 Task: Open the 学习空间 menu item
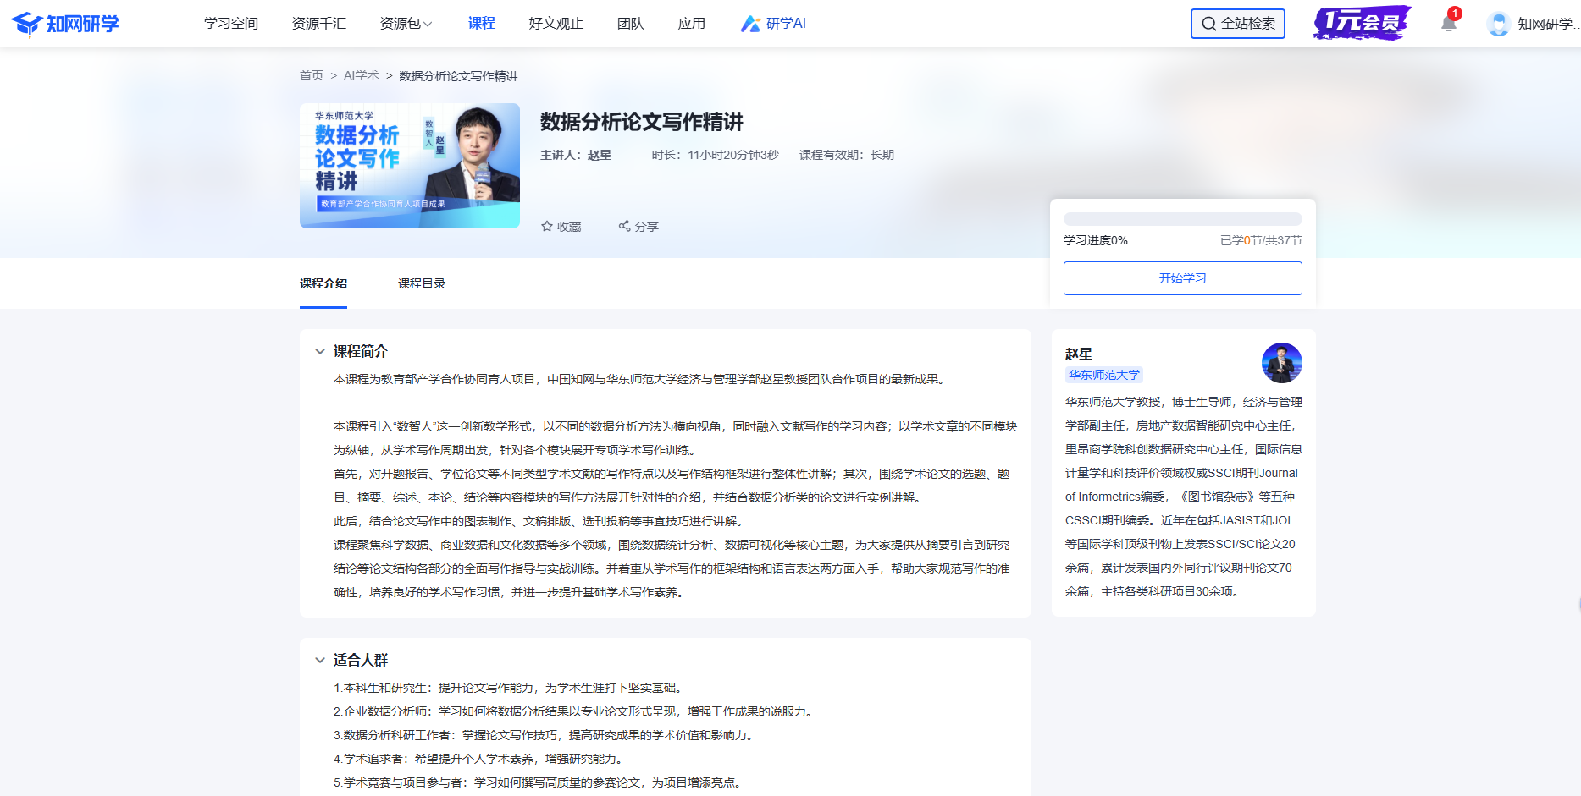(230, 24)
